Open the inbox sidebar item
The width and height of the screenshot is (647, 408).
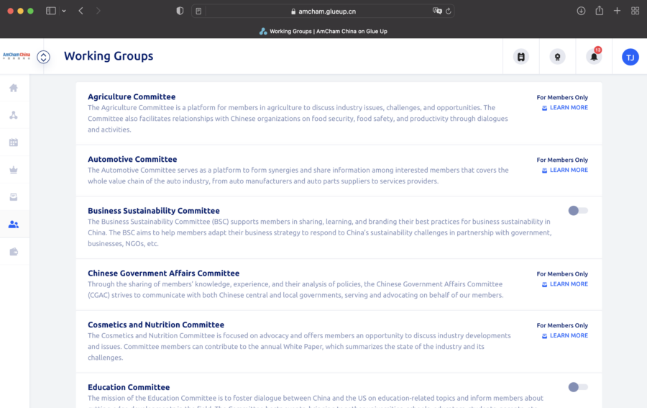[x=14, y=197]
